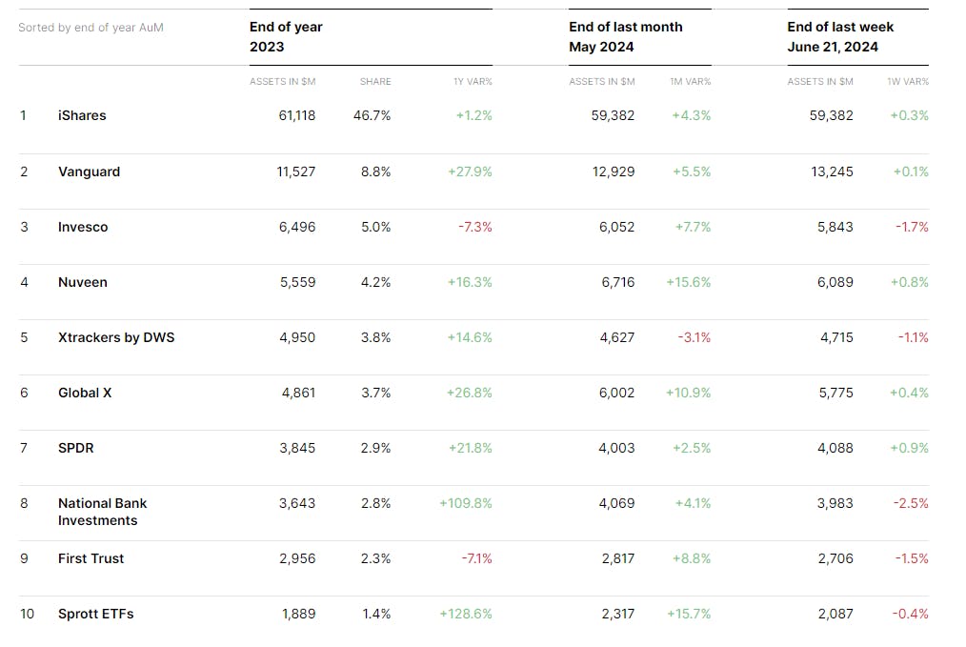Select Sprott ETFs in the list

click(95, 614)
